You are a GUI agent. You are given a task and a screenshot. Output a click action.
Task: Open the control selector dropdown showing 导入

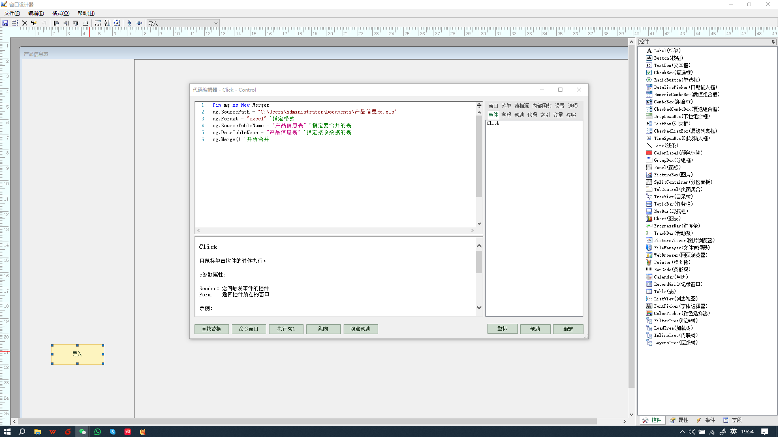183,23
